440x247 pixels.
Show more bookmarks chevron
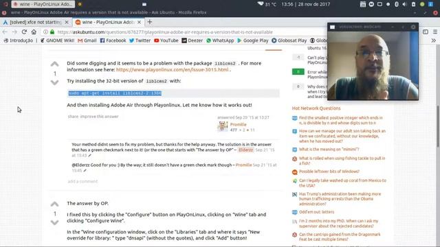point(434,40)
